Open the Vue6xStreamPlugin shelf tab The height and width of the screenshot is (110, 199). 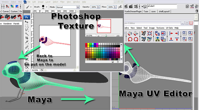(x=133, y=11)
